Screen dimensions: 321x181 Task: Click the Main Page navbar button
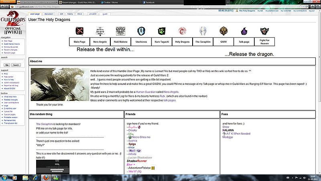[79, 42]
